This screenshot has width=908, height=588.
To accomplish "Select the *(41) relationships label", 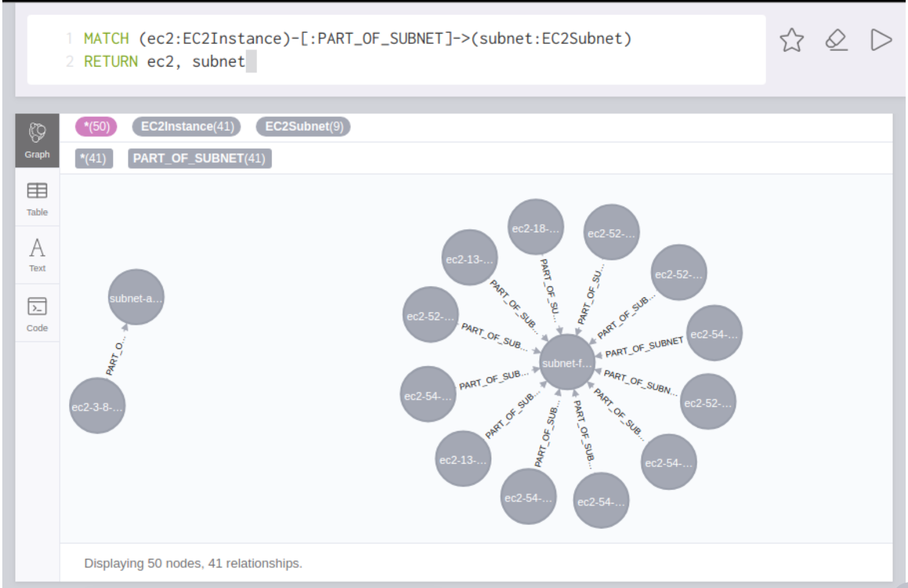I will coord(94,159).
